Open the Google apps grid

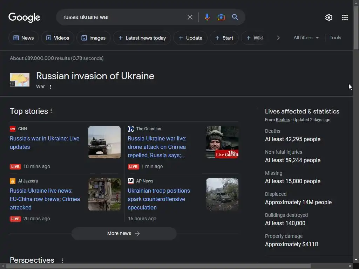point(345,18)
